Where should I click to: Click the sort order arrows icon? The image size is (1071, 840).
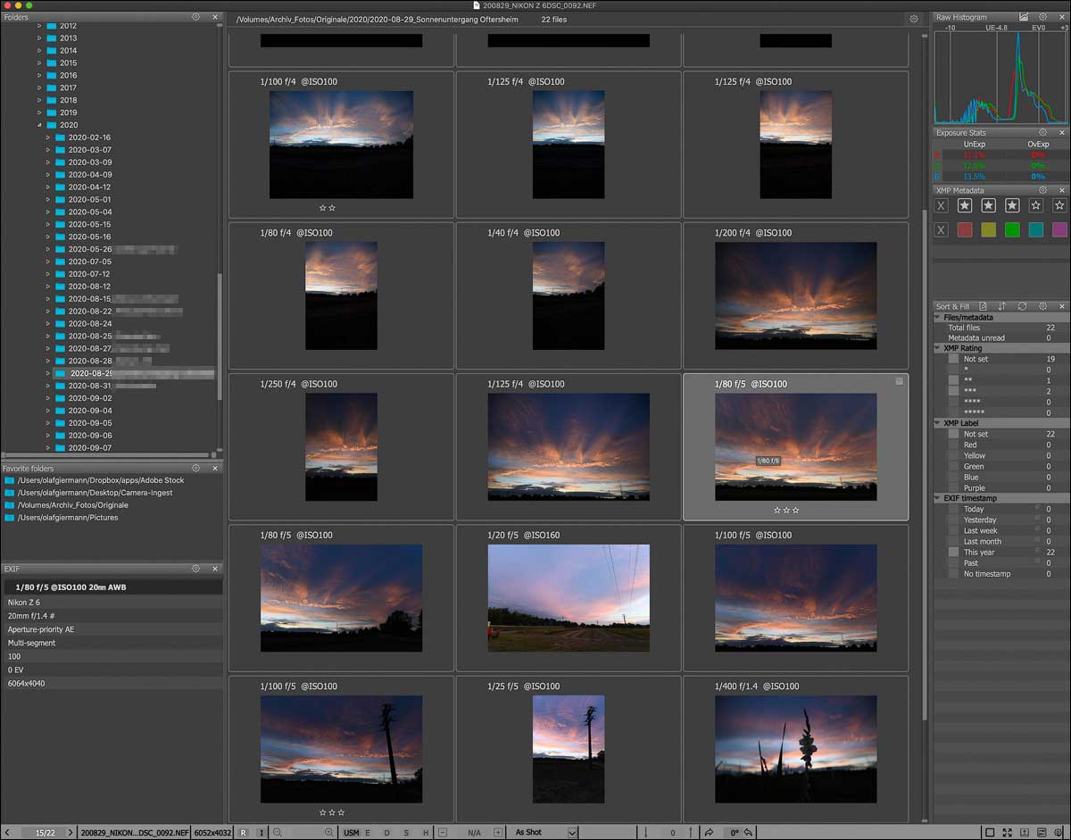[1002, 306]
